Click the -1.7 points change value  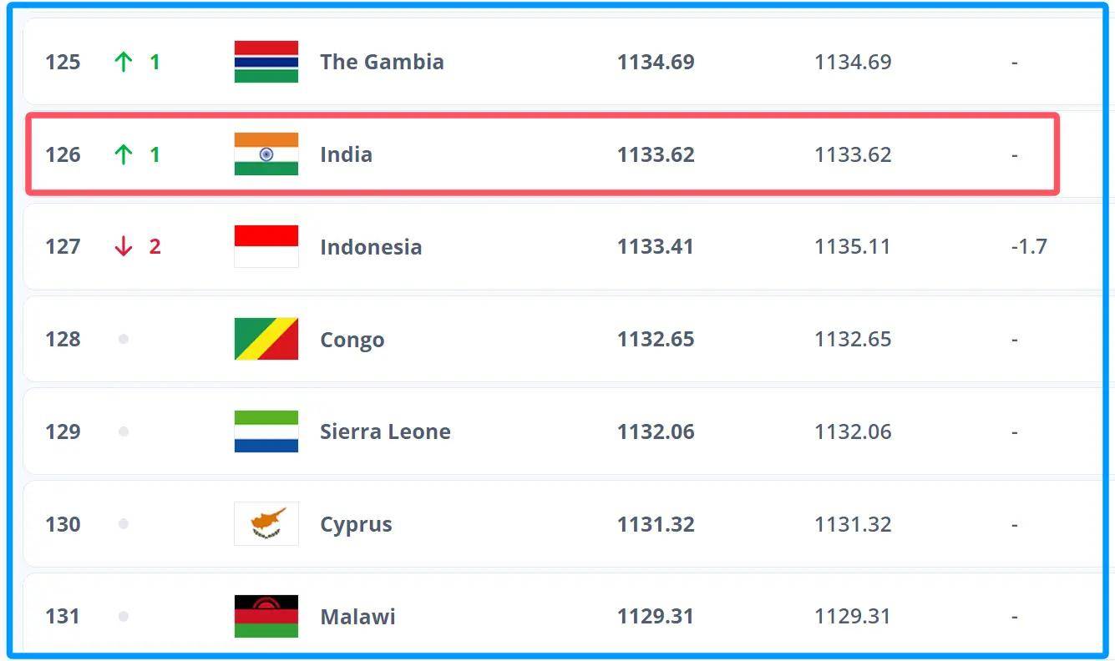(x=1029, y=247)
